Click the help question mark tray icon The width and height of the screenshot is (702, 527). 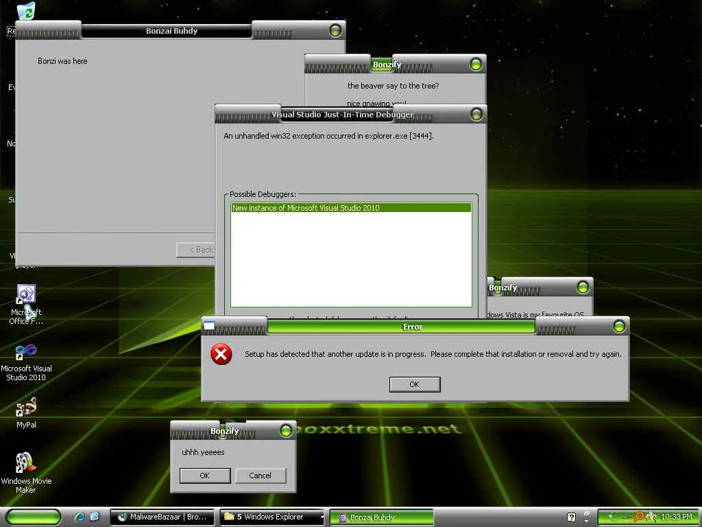pos(571,517)
